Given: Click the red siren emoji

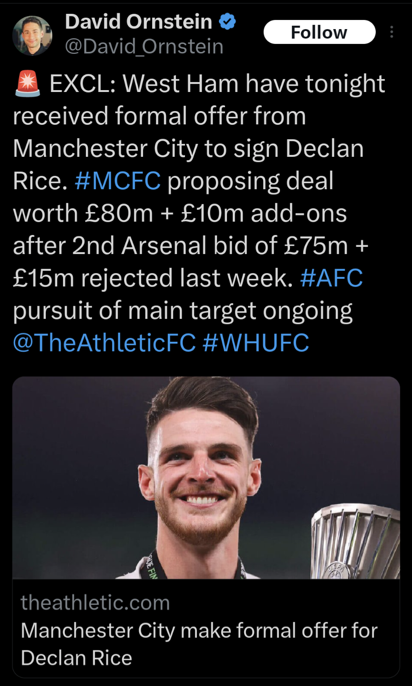Looking at the screenshot, I should [28, 84].
